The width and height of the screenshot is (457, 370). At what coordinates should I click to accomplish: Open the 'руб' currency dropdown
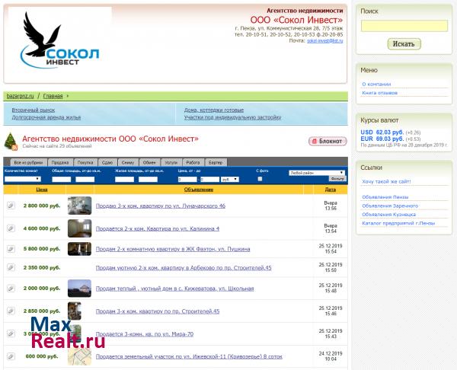coord(230,180)
